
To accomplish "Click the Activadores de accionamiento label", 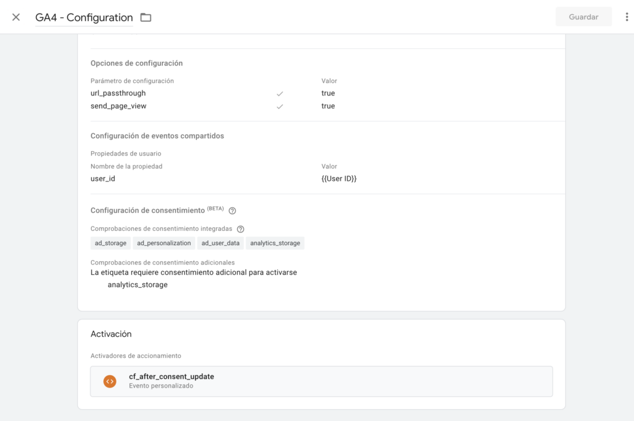I will [136, 356].
